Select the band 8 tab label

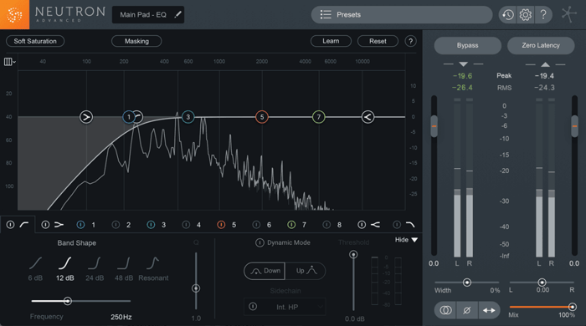point(339,225)
